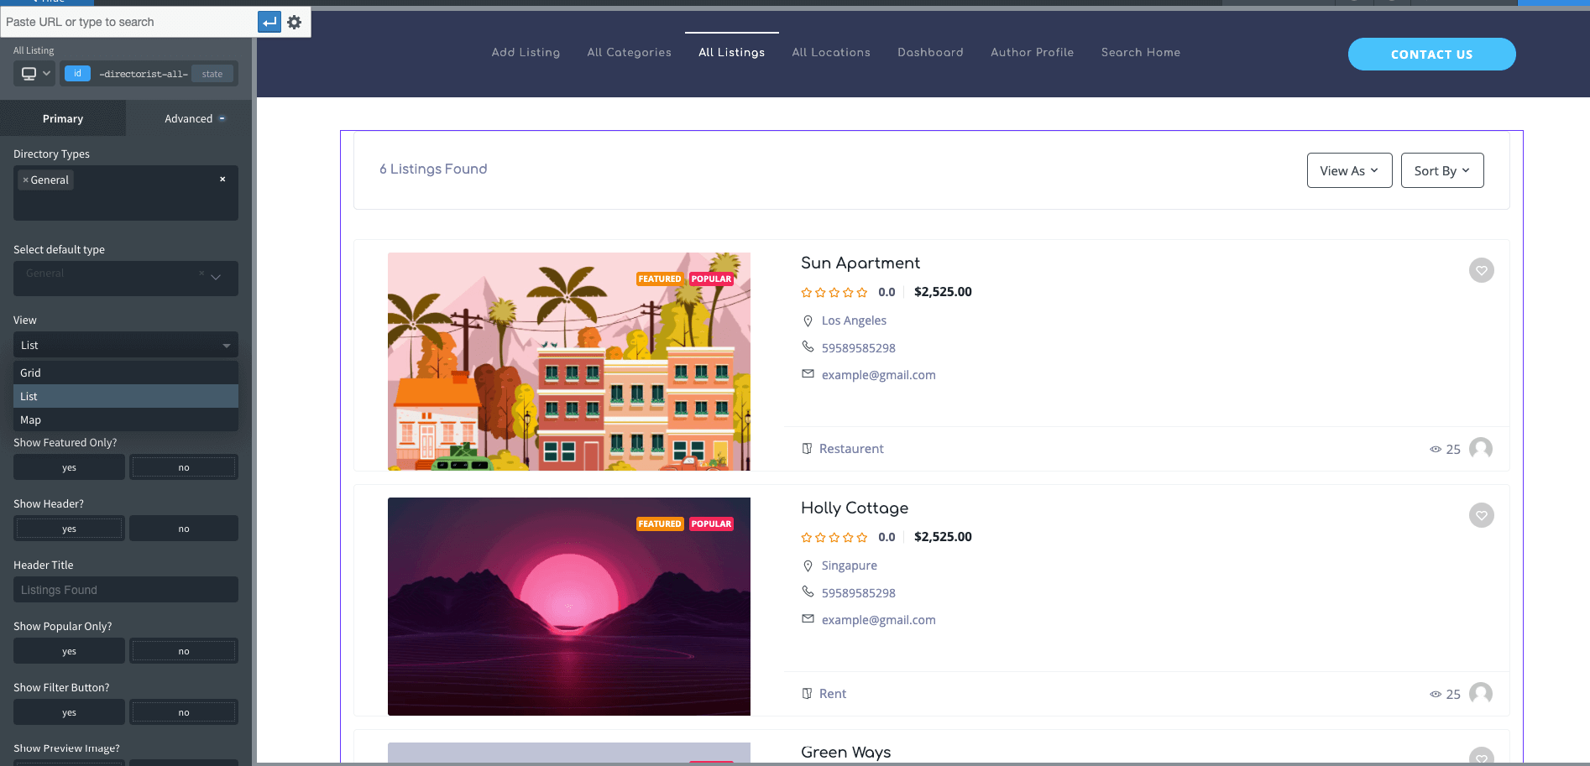Image resolution: width=1590 pixels, height=766 pixels.
Task: Set Show Header to no
Action: 183,529
